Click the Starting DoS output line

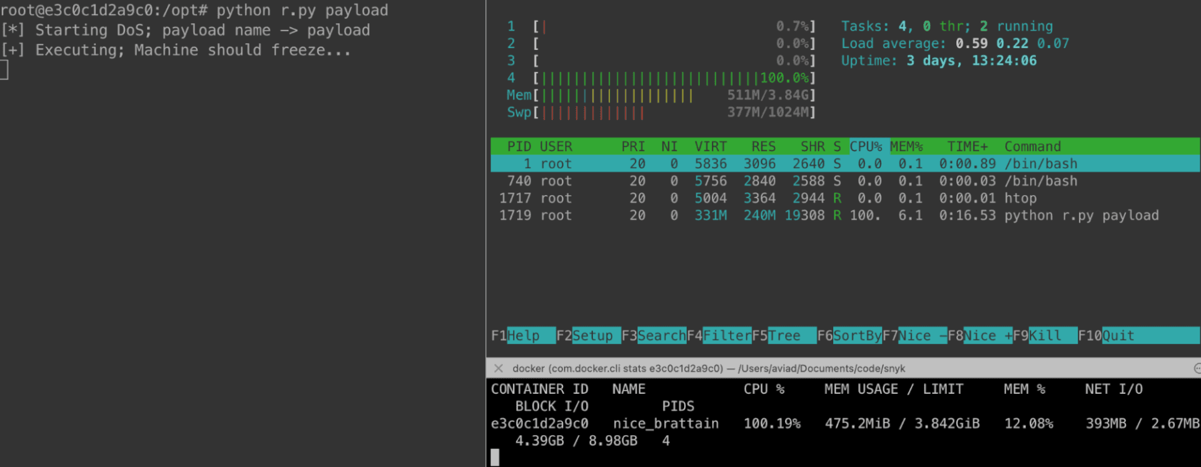(x=185, y=30)
